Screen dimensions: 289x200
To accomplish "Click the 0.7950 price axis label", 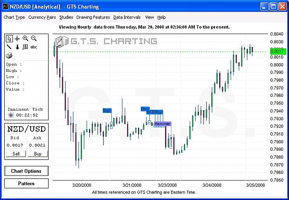I will pyautogui.click(x=277, y=103).
